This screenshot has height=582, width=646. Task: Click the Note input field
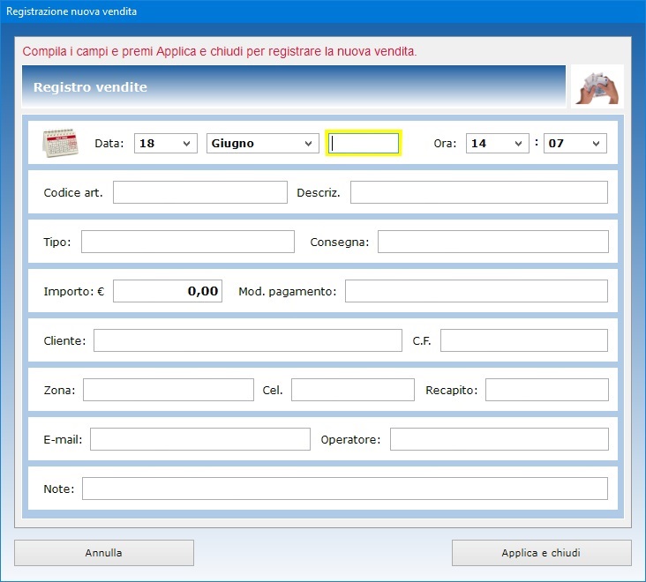point(345,489)
